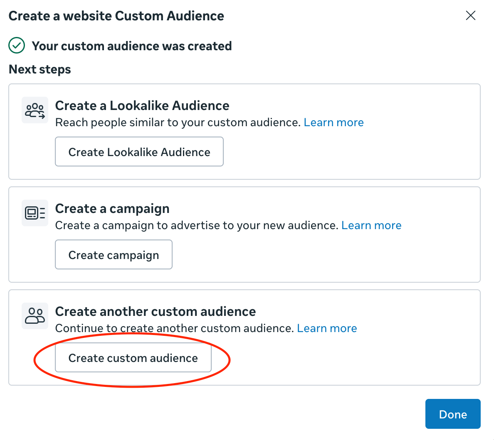Finish by clicking the Done button
The height and width of the screenshot is (440, 494).
tap(452, 414)
